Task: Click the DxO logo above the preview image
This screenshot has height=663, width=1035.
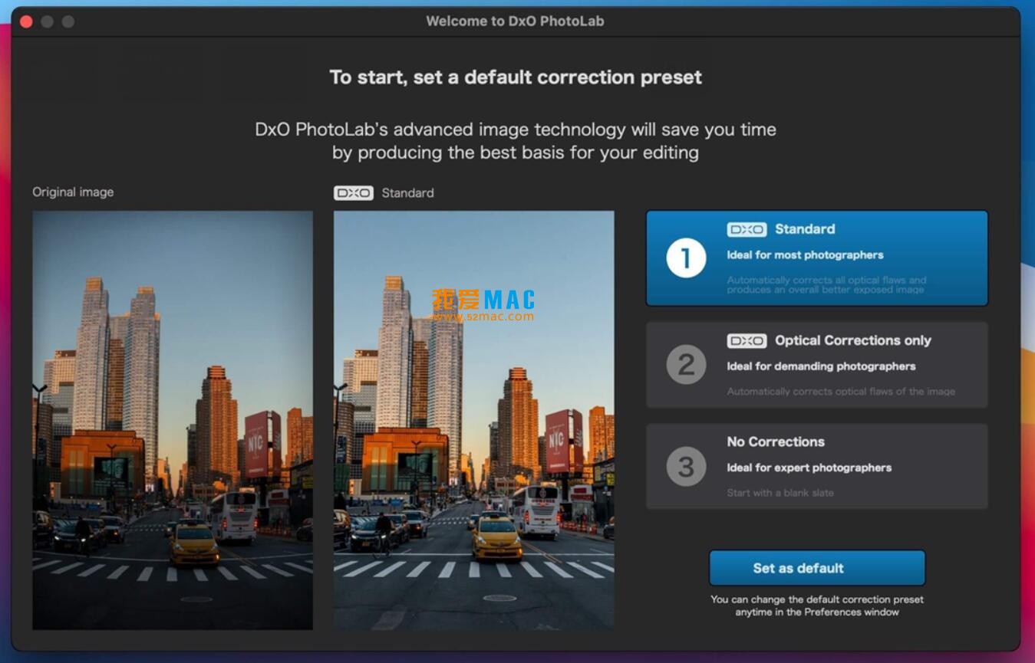Action: pyautogui.click(x=353, y=193)
